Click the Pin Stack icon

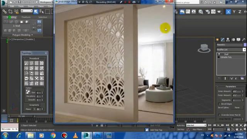point(219,78)
